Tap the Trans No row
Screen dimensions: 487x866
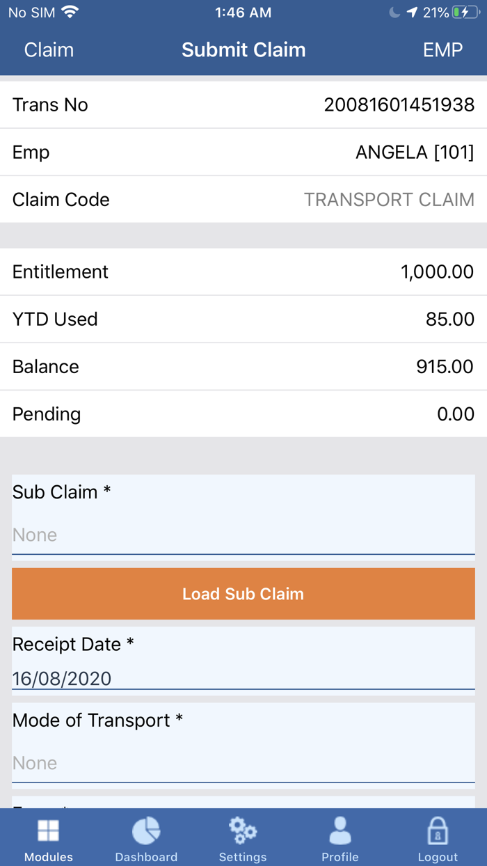point(243,104)
